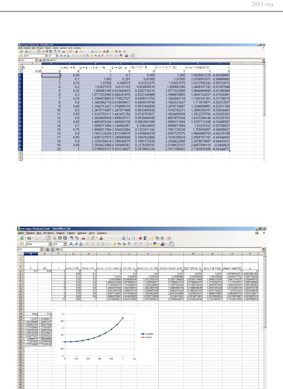Expand Paste options arrow in Эйлера(1).ods window
This screenshot has width=283, height=389.
tap(97, 238)
